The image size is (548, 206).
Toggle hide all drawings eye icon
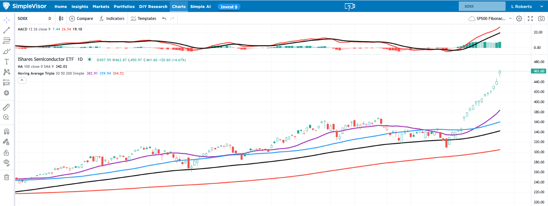(x=7, y=162)
